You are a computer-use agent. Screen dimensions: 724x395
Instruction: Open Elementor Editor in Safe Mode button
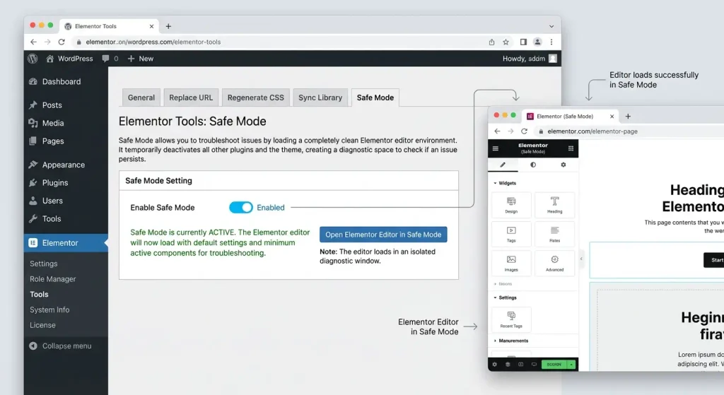(x=383, y=235)
